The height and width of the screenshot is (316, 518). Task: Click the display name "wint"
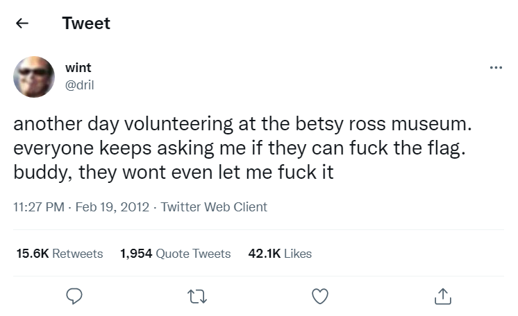(78, 68)
